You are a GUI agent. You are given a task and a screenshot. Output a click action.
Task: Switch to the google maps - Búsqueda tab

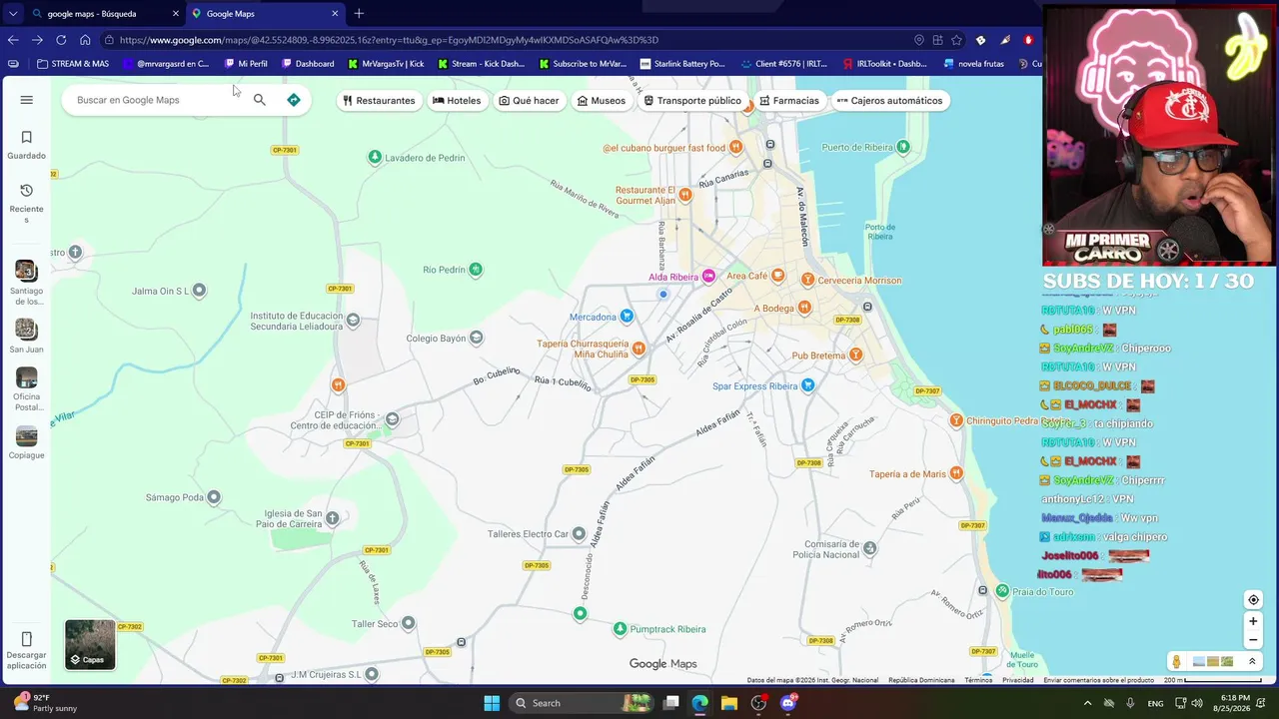tap(104, 14)
